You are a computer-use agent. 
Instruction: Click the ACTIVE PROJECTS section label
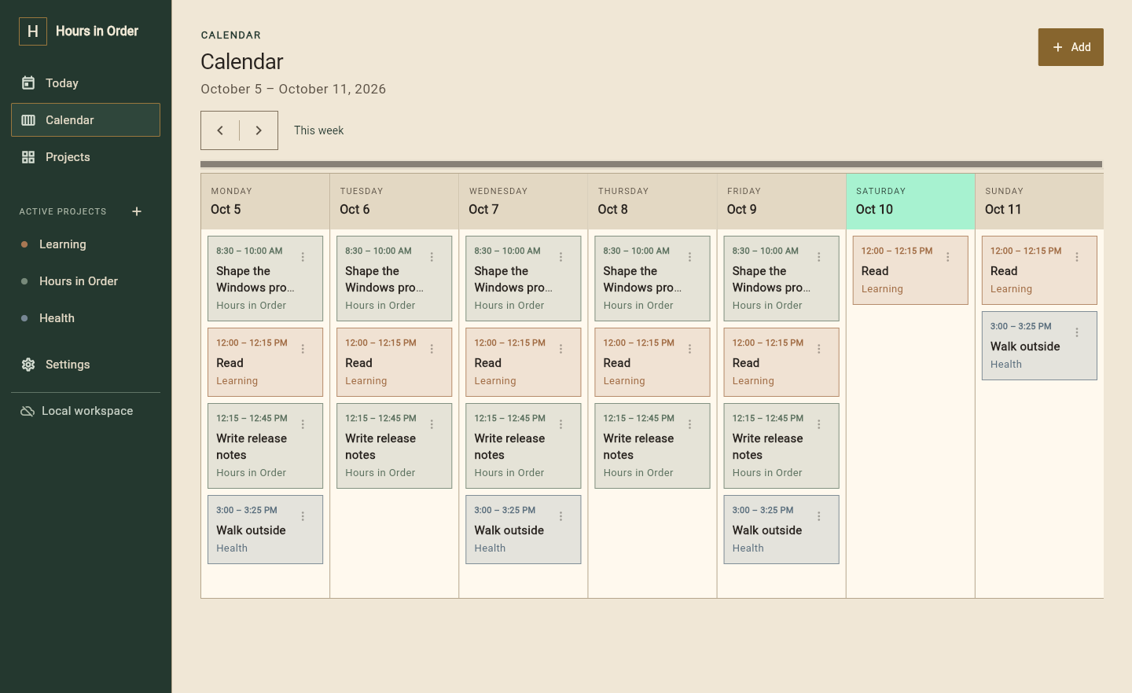point(63,211)
